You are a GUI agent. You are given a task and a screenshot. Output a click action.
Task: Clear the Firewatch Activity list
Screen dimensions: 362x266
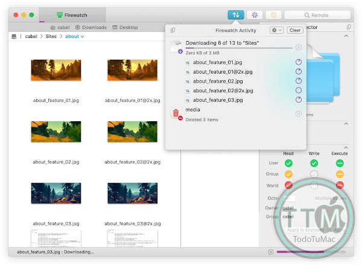[295, 30]
